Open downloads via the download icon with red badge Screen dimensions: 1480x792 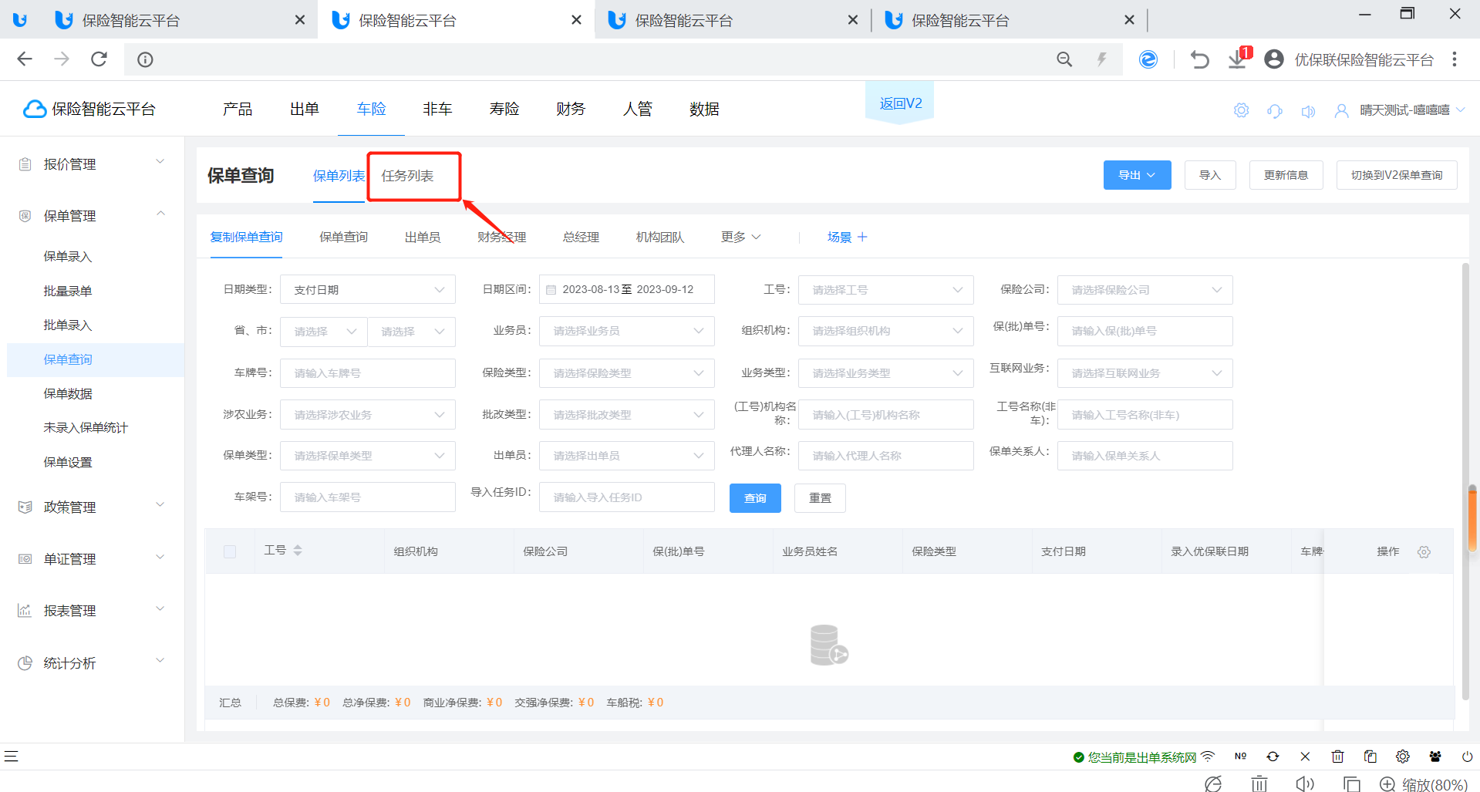[x=1239, y=58]
